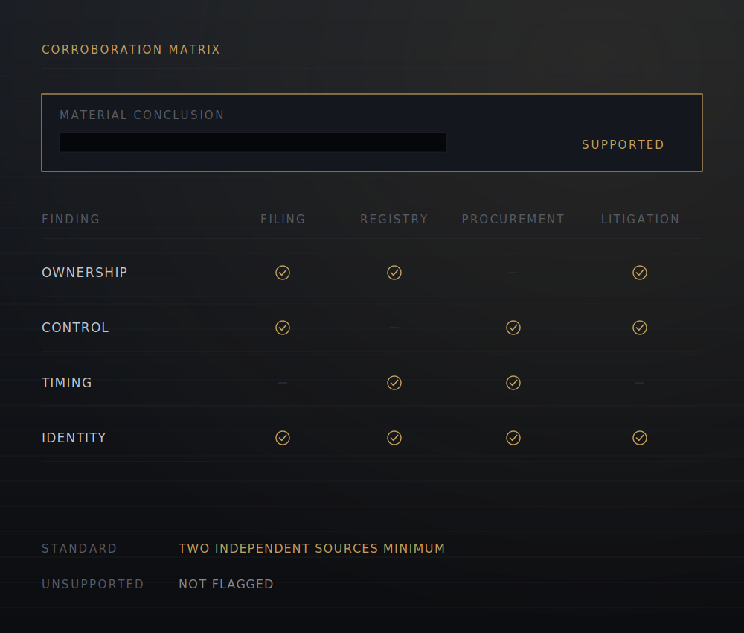This screenshot has height=633, width=744.
Task: Click the Identity Registry check icon
Action: tap(394, 438)
